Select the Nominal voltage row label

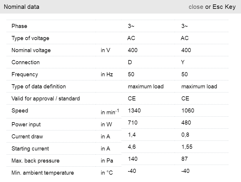click(x=31, y=50)
